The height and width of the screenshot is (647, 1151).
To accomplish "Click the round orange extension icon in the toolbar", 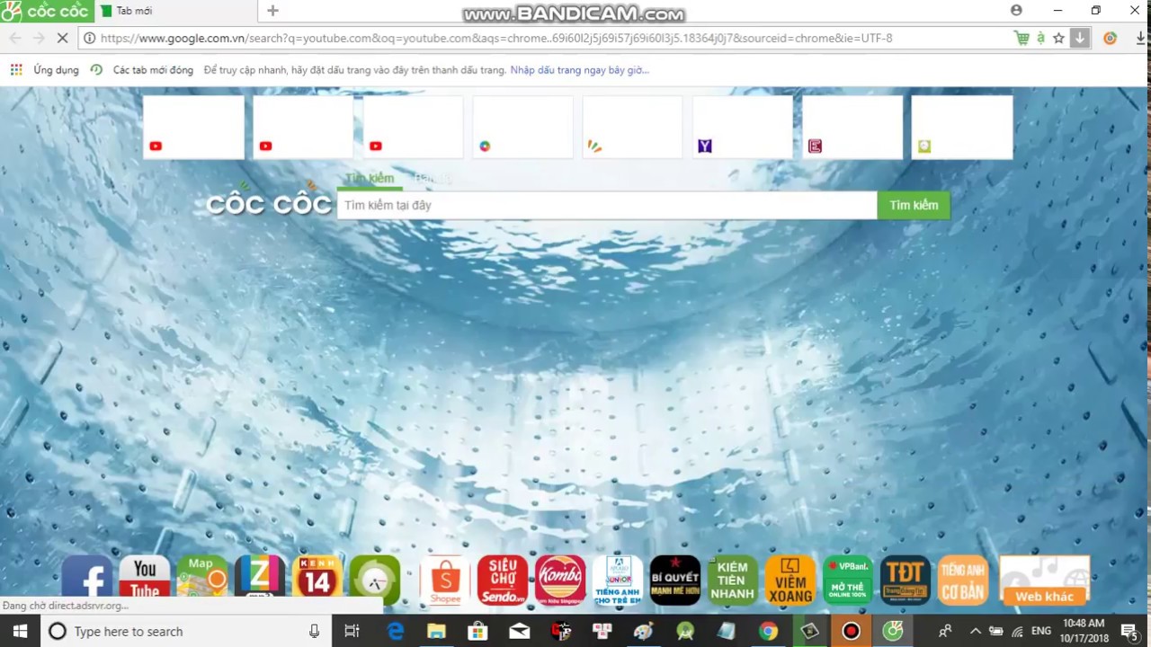I will [1110, 38].
